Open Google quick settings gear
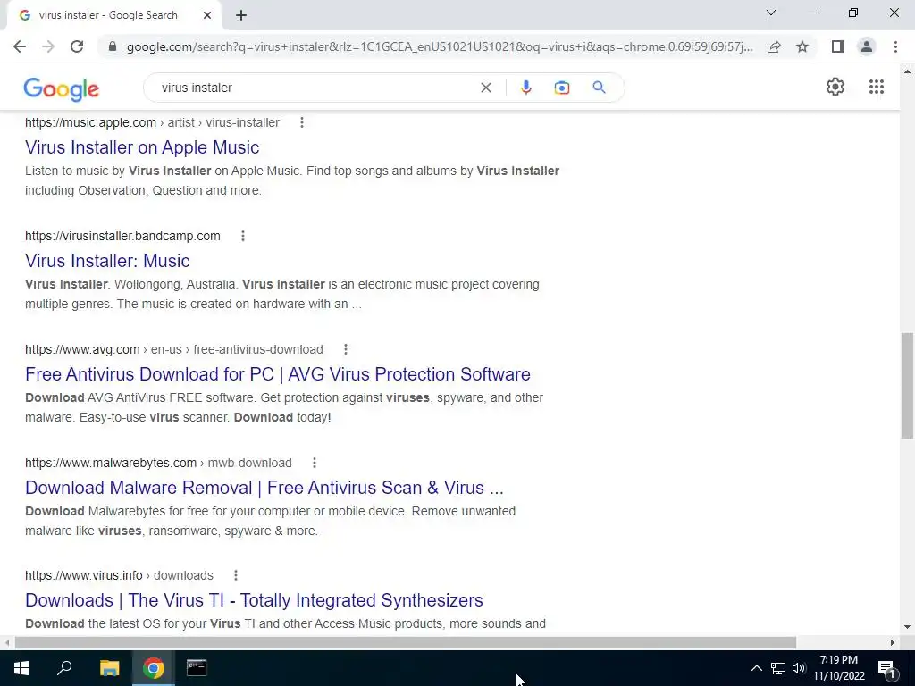Image resolution: width=915 pixels, height=686 pixels. click(x=835, y=87)
